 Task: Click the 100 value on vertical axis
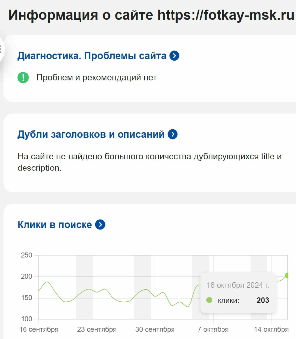tap(26, 319)
